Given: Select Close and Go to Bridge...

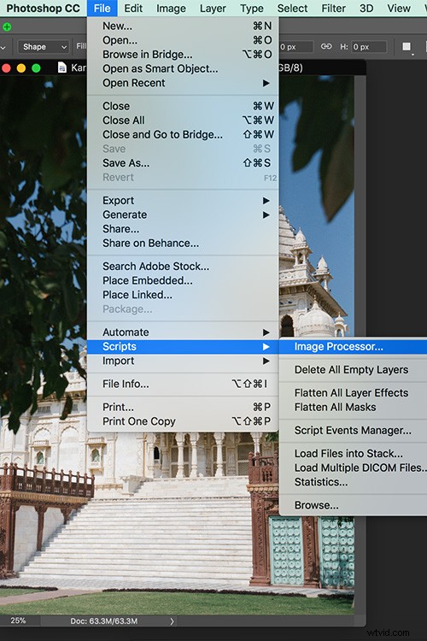Looking at the screenshot, I should (183, 134).
